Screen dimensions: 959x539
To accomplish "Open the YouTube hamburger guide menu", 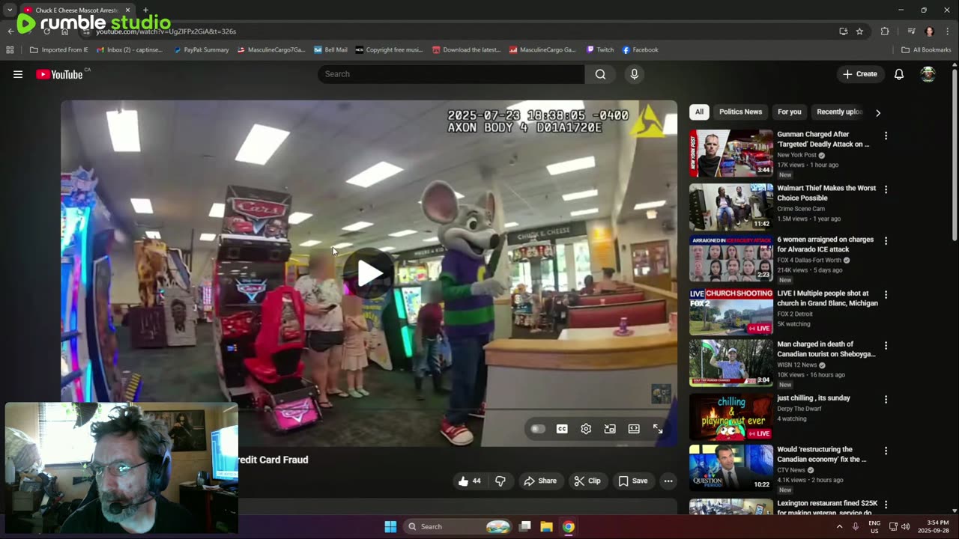I will [x=18, y=74].
